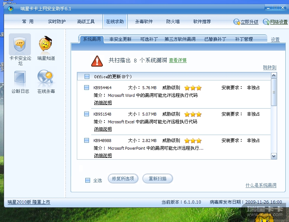
Task: Switch to the 实时防护 tab
Action: pyautogui.click(x=57, y=22)
